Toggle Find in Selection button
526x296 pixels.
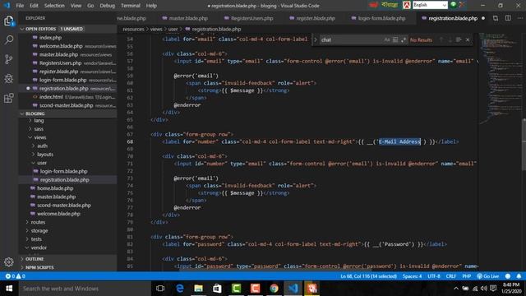pos(459,39)
